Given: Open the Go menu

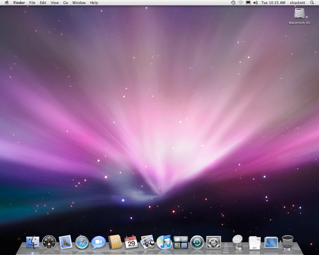Looking at the screenshot, I should [x=65, y=2].
